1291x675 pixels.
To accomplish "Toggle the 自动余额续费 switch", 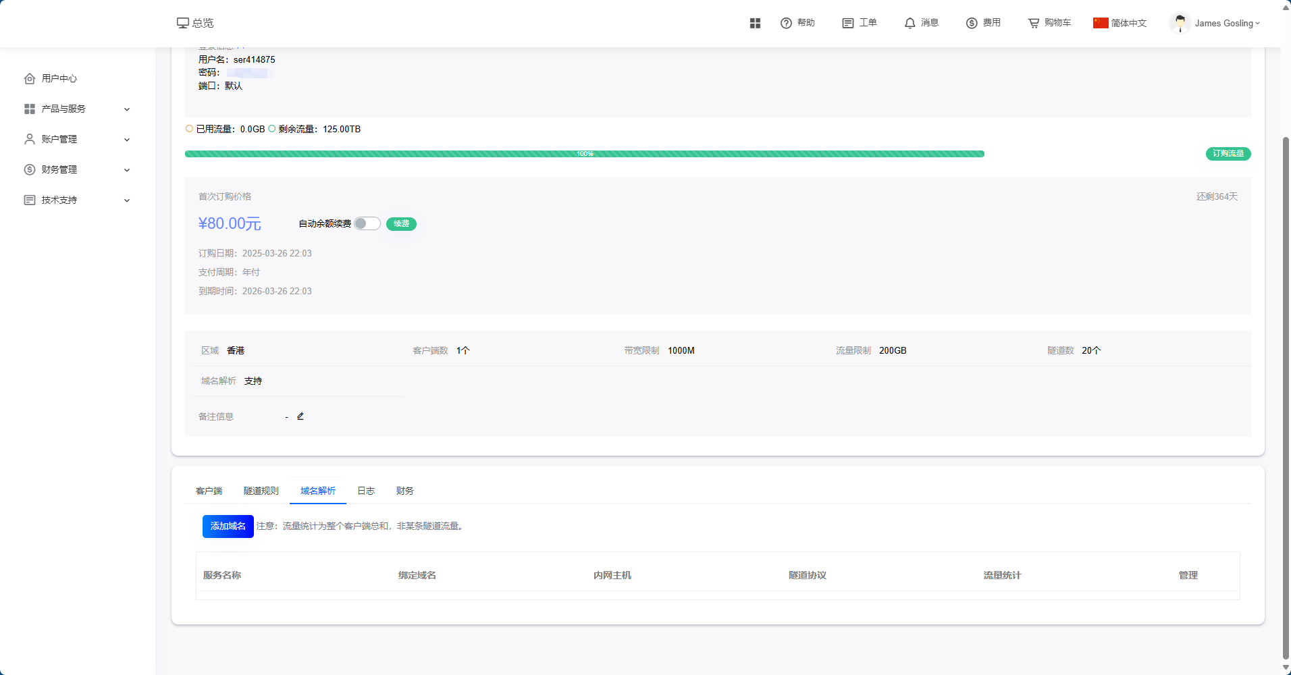I will pyautogui.click(x=367, y=223).
